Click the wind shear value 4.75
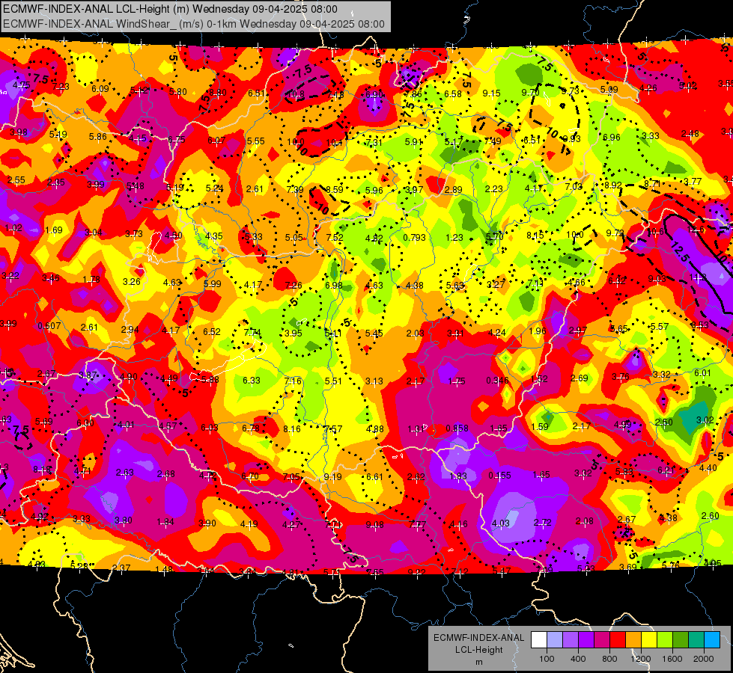The width and height of the screenshot is (733, 673). 22,85
